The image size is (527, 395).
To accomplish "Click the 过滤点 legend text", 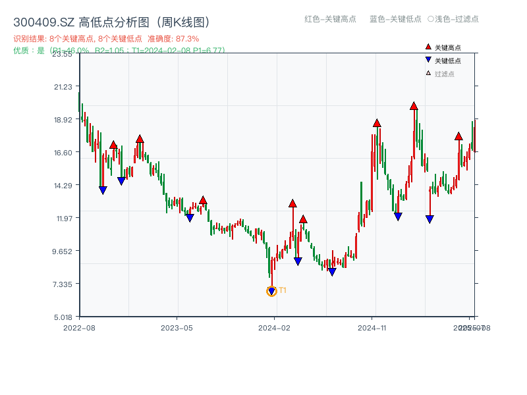I will tap(445, 74).
